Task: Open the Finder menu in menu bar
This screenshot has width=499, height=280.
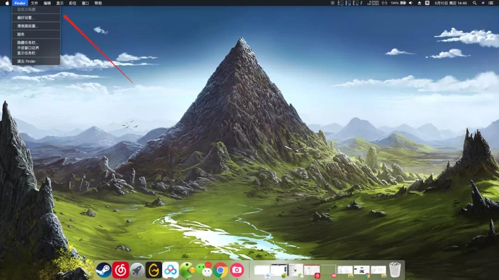Action: (20, 3)
